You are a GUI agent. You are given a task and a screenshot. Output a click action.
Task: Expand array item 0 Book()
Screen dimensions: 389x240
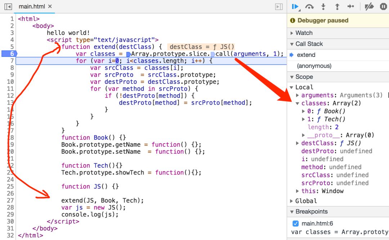click(x=303, y=111)
